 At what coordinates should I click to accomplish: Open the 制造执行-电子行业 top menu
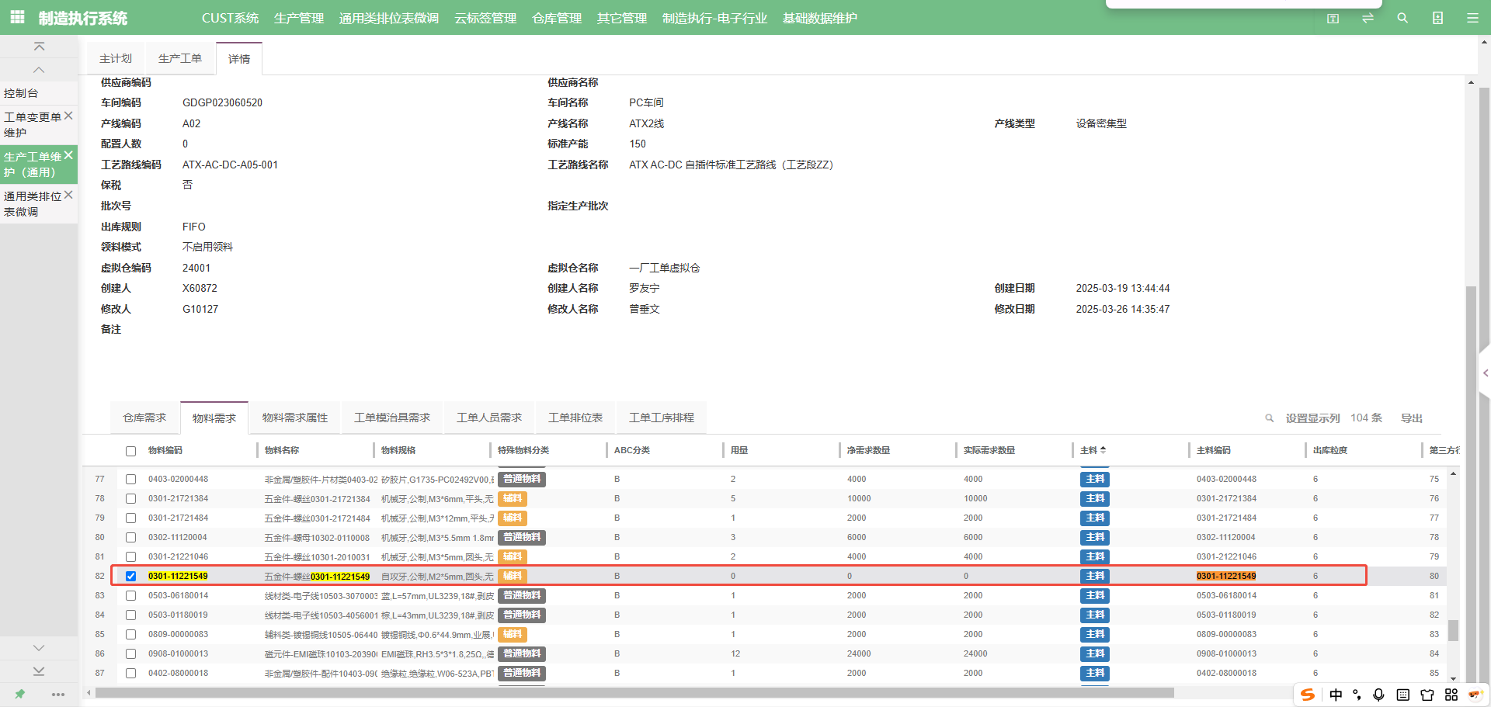714,18
